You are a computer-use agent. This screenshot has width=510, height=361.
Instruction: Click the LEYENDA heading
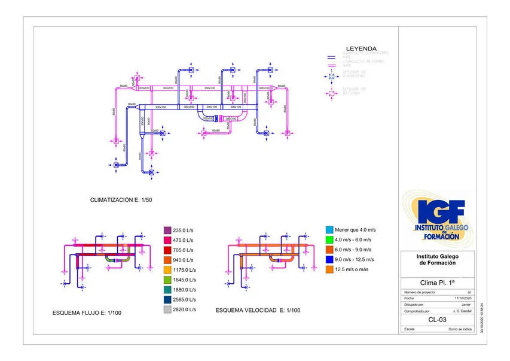[x=361, y=48]
